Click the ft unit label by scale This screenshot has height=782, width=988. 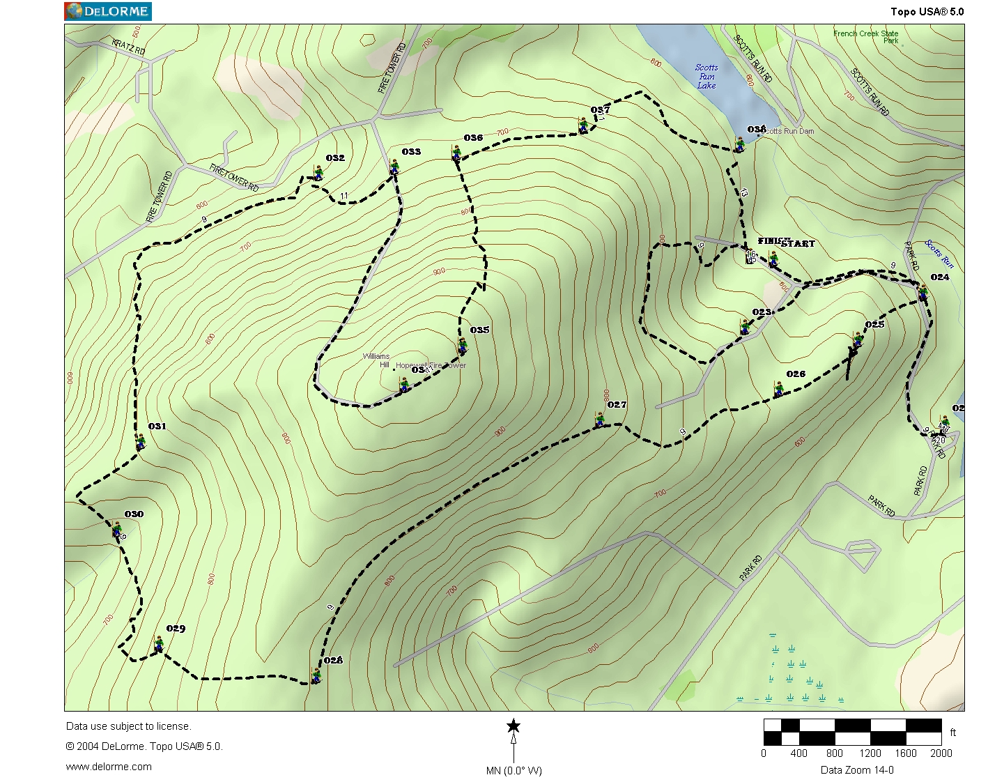[953, 733]
